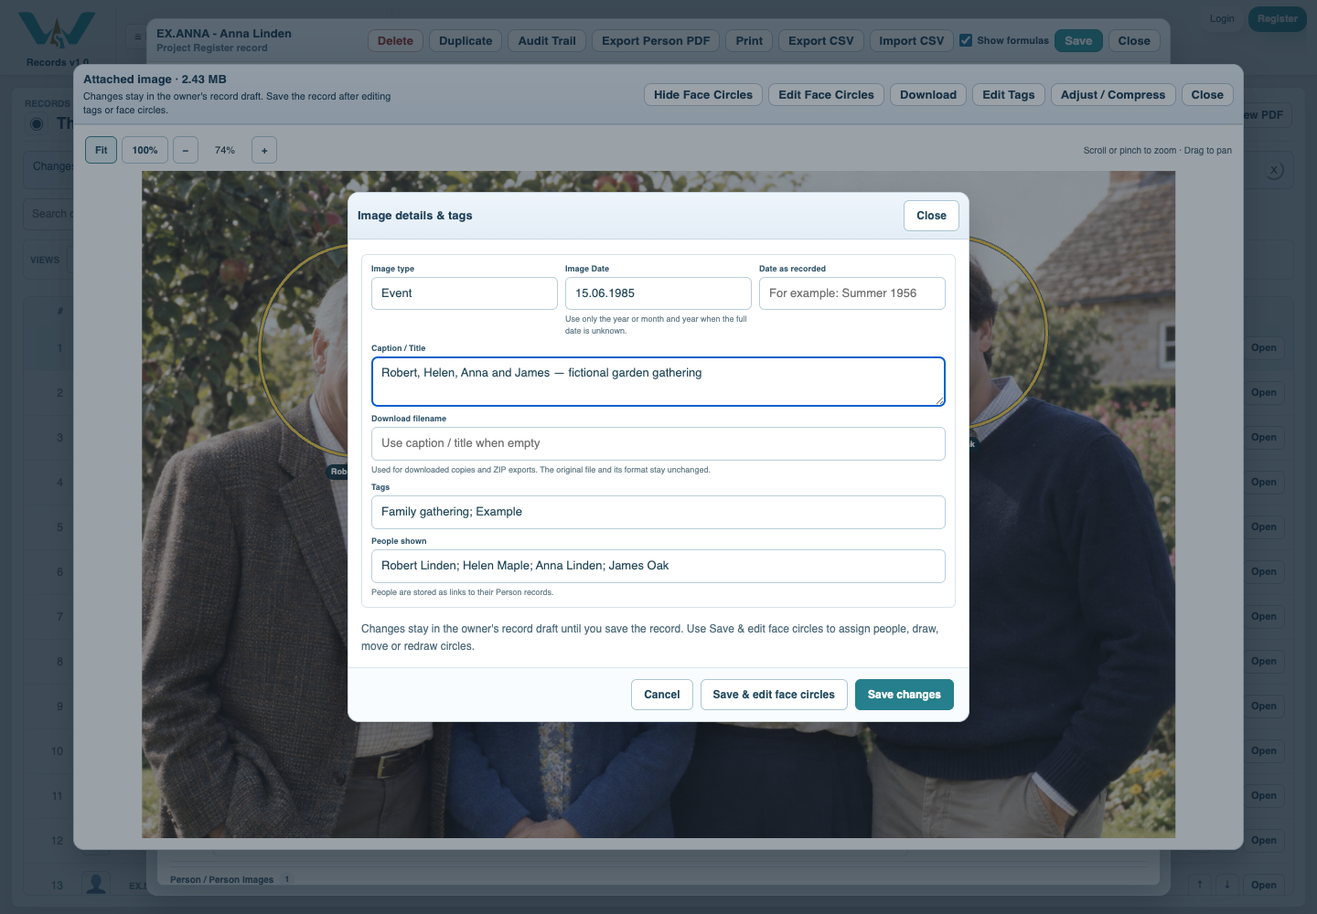Close the Attached image viewer
Screen dimensions: 1317x914
[x=1207, y=95]
